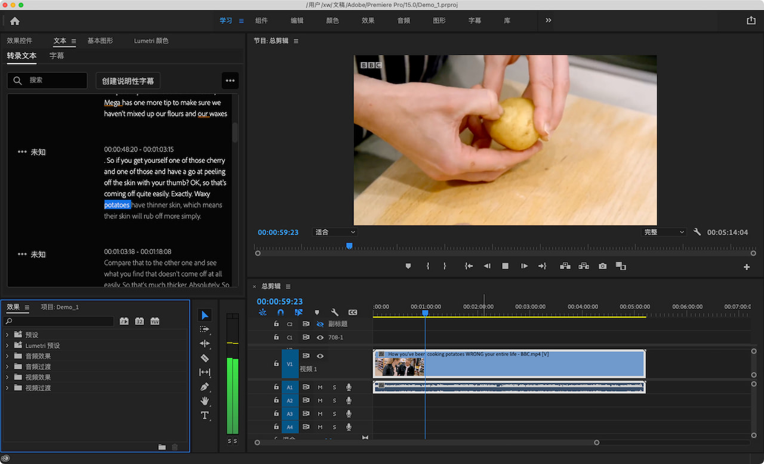Open the 完整 playback resolution dropdown

663,232
